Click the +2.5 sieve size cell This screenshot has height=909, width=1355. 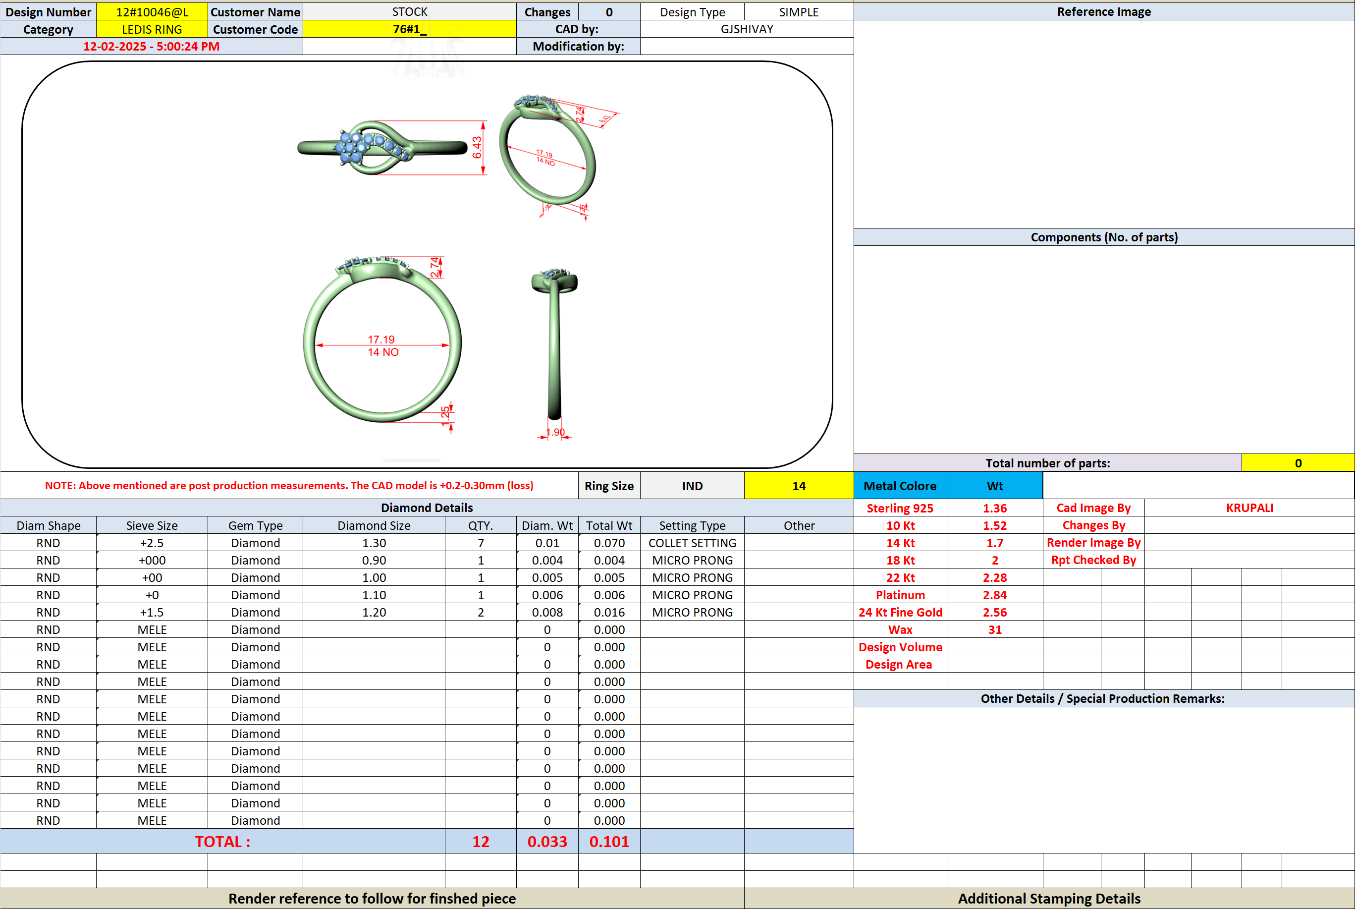click(x=152, y=543)
